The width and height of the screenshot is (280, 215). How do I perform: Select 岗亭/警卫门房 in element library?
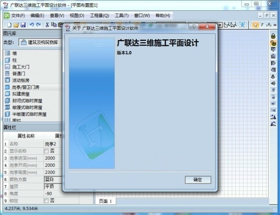[x=33, y=87]
